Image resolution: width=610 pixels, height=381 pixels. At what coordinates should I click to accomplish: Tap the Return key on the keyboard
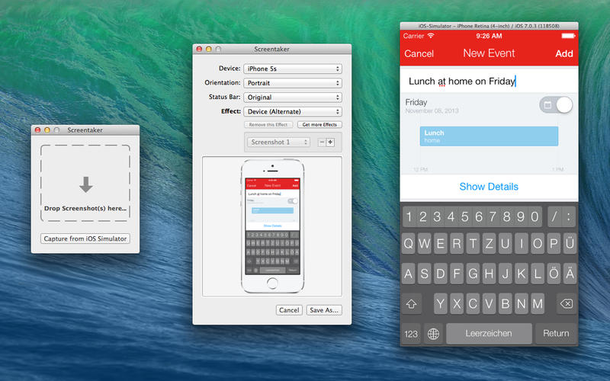pos(556,334)
